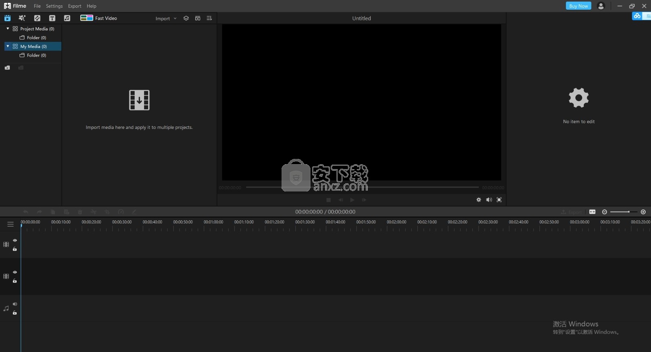
Task: Click the Buy Now button
Action: coord(578,6)
